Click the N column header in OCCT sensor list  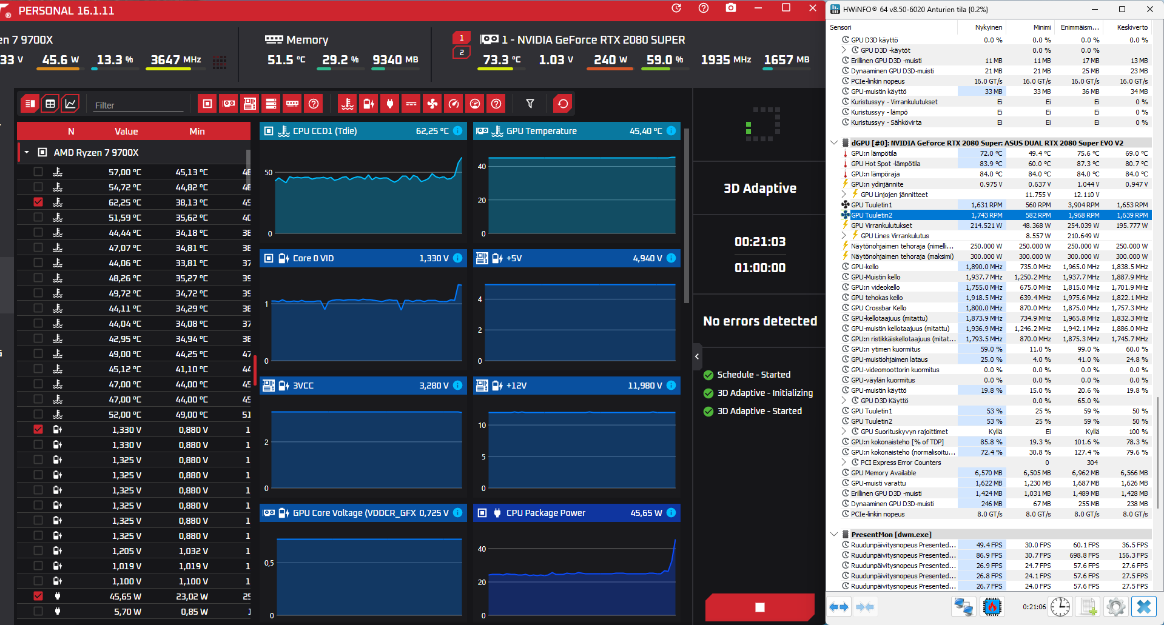(71, 132)
